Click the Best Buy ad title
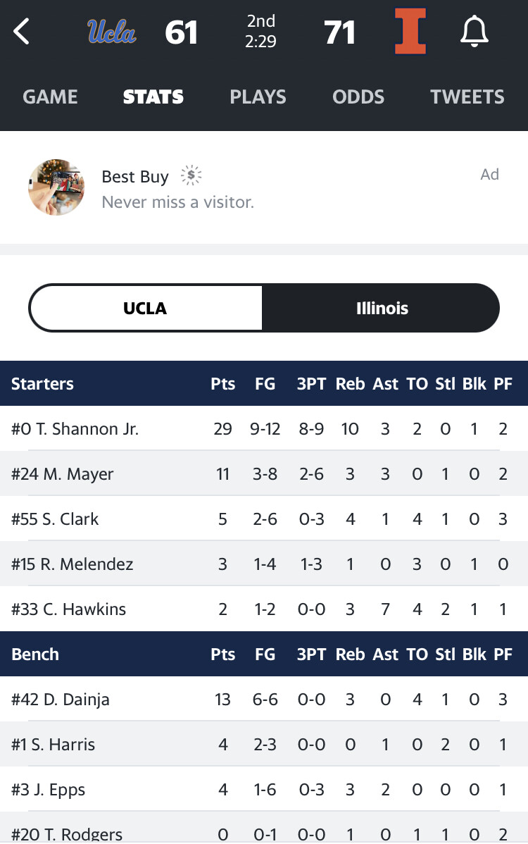Image resolution: width=528 pixels, height=844 pixels. [x=135, y=176]
